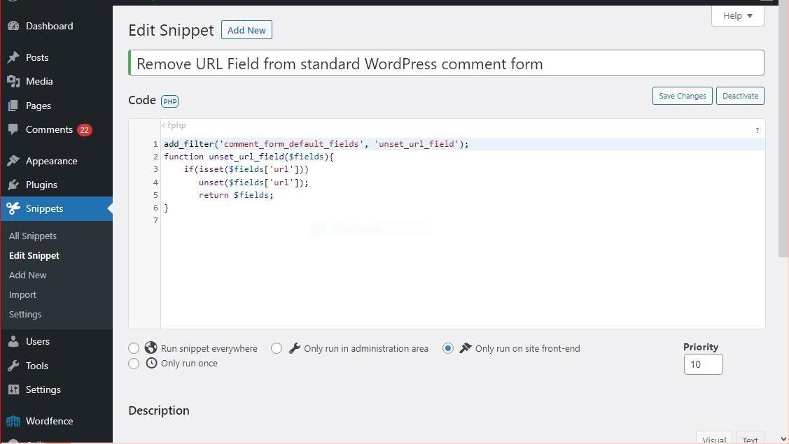Open Add New snippet submenu link

28,275
